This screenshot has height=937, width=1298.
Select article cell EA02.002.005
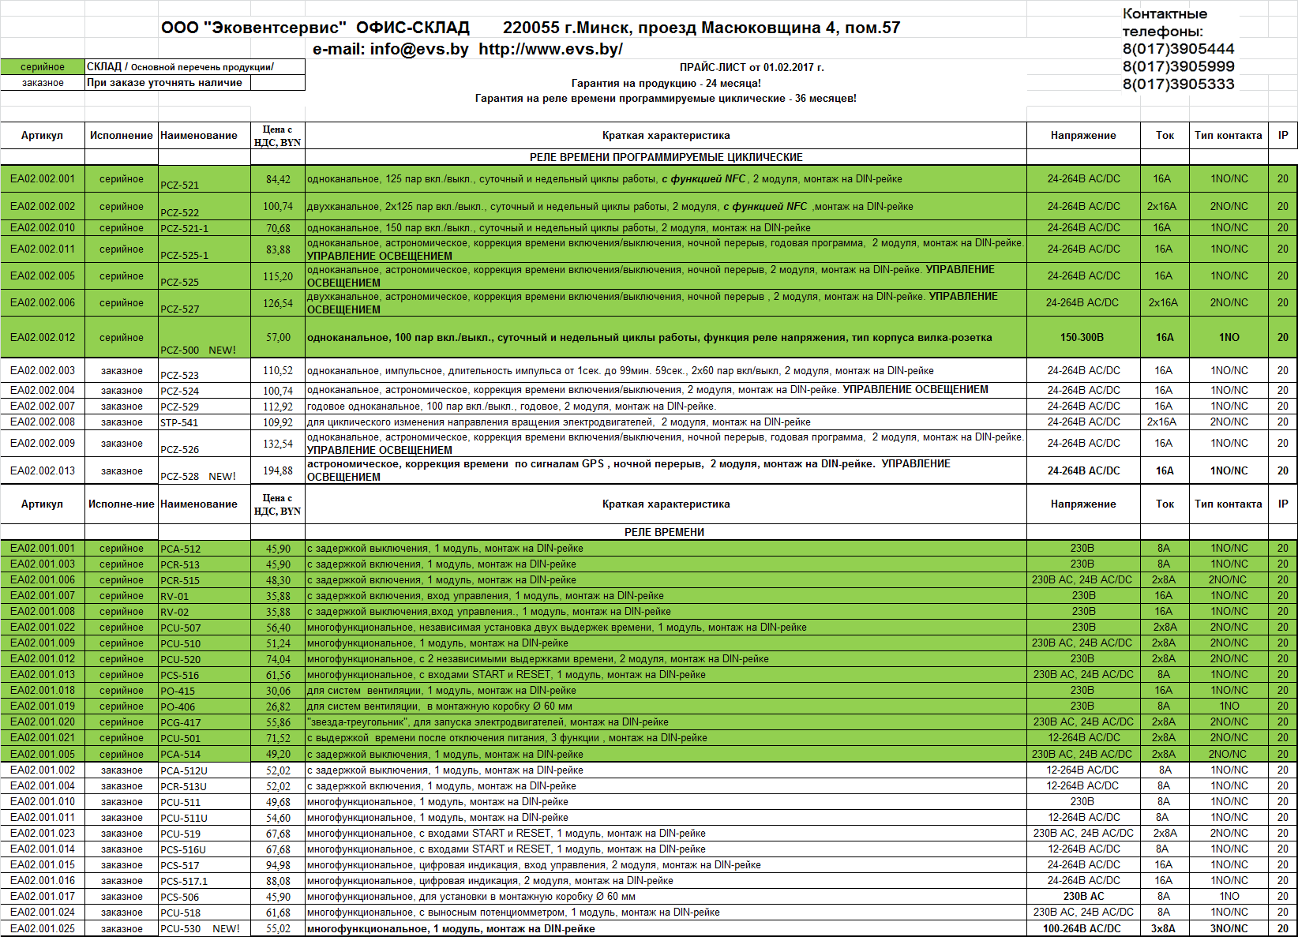43,275
